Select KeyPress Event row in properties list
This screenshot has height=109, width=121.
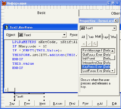click(96, 67)
